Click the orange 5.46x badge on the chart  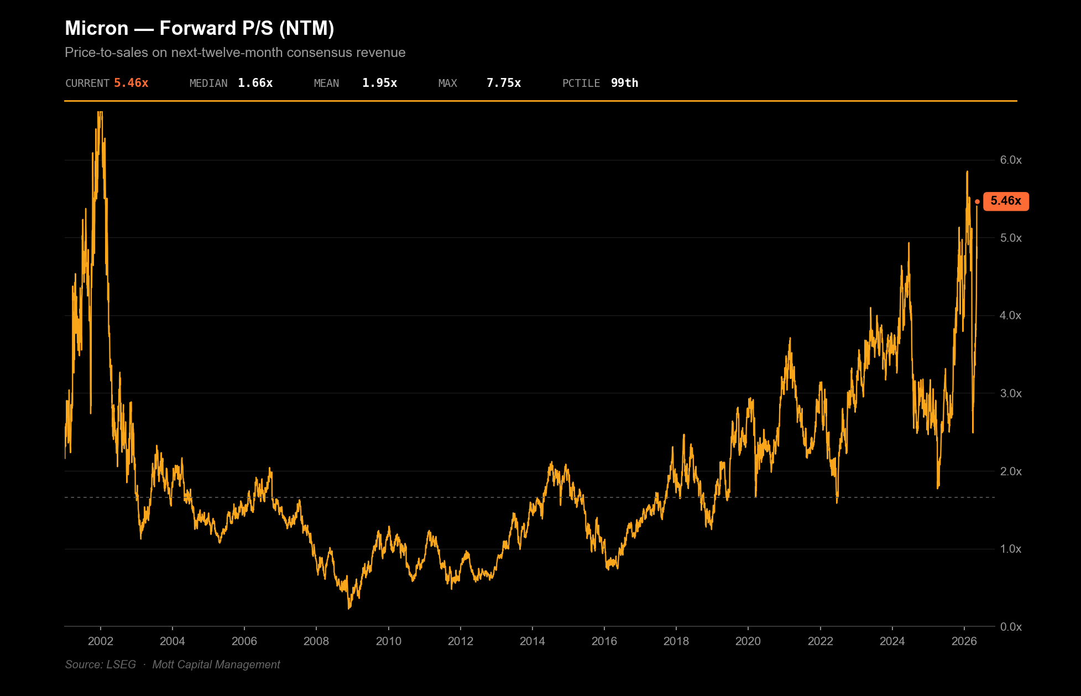(1006, 201)
